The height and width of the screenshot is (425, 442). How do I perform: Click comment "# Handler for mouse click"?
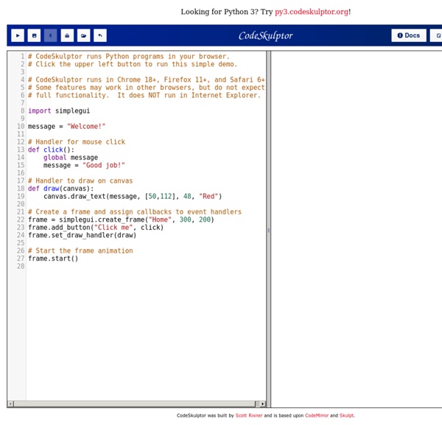[x=77, y=141]
